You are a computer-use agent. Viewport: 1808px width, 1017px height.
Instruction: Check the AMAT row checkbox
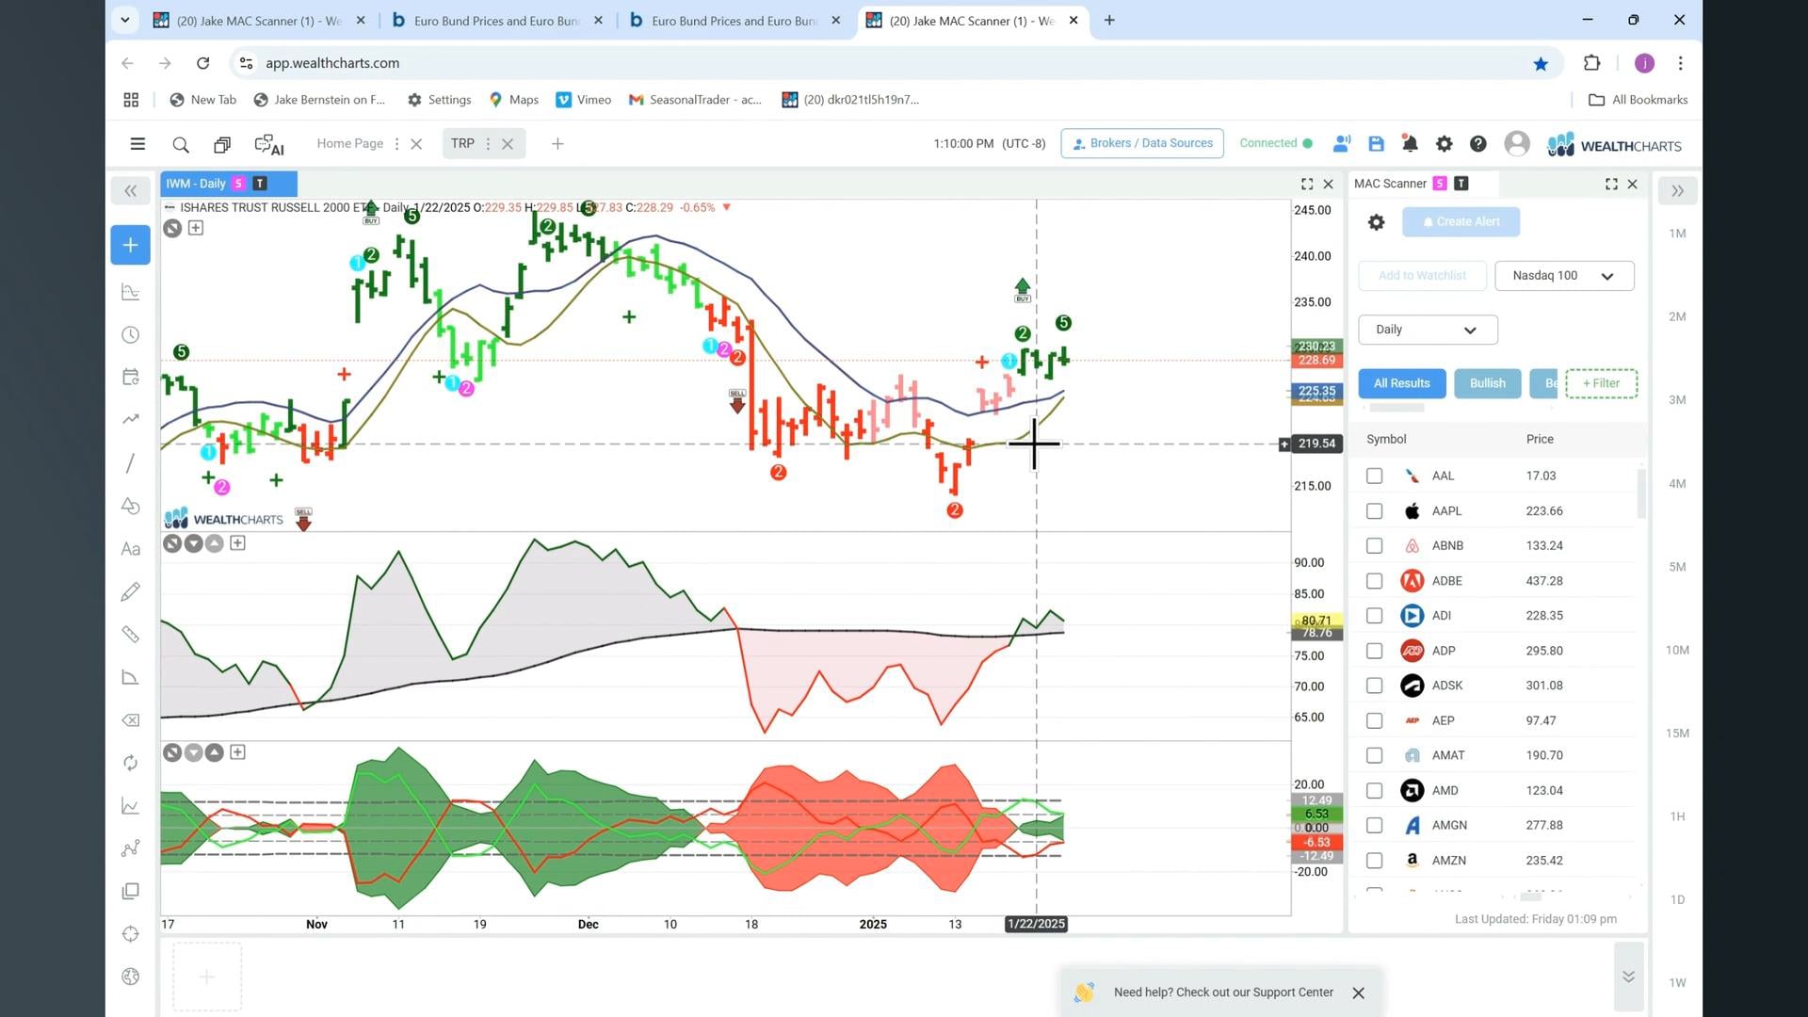tap(1374, 755)
